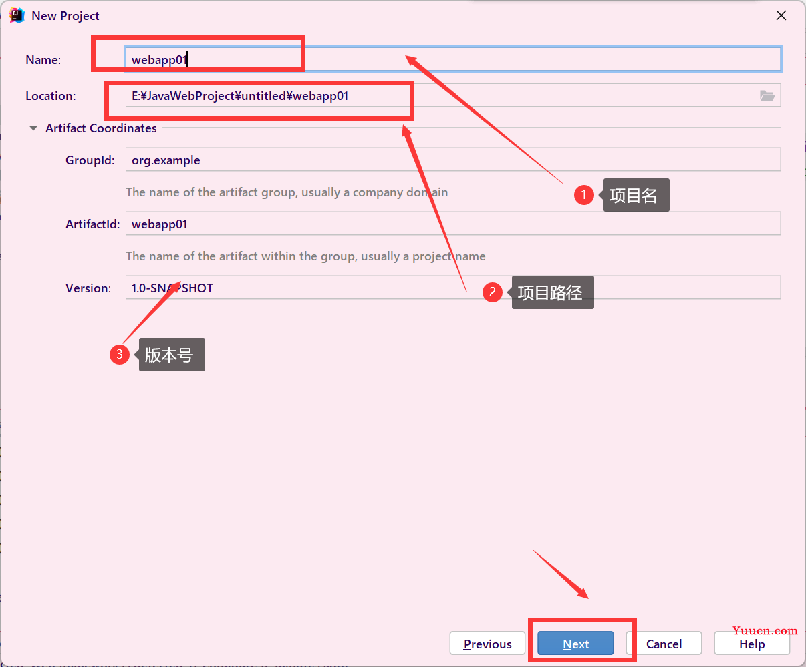Go to the Next wizard step

pos(575,644)
